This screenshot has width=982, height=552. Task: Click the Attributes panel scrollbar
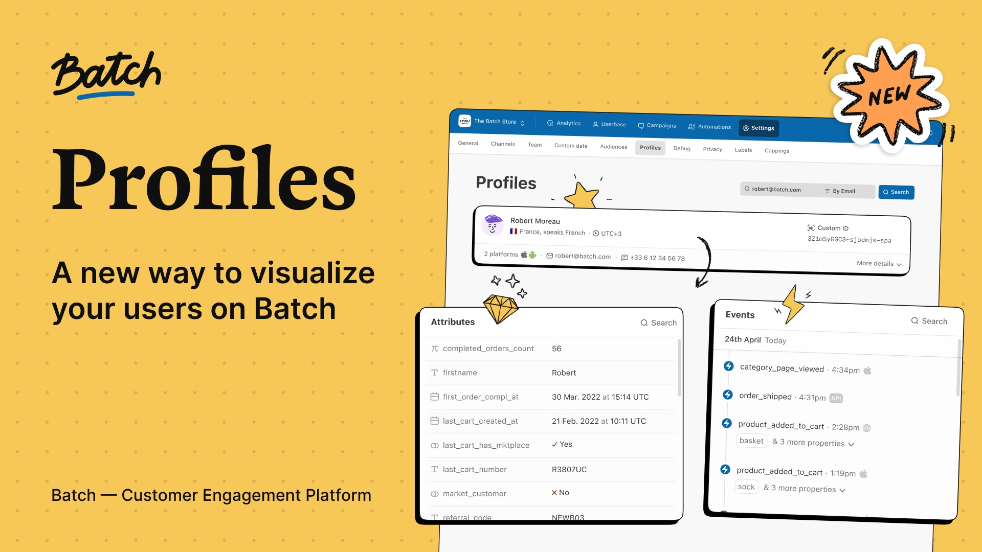679,368
